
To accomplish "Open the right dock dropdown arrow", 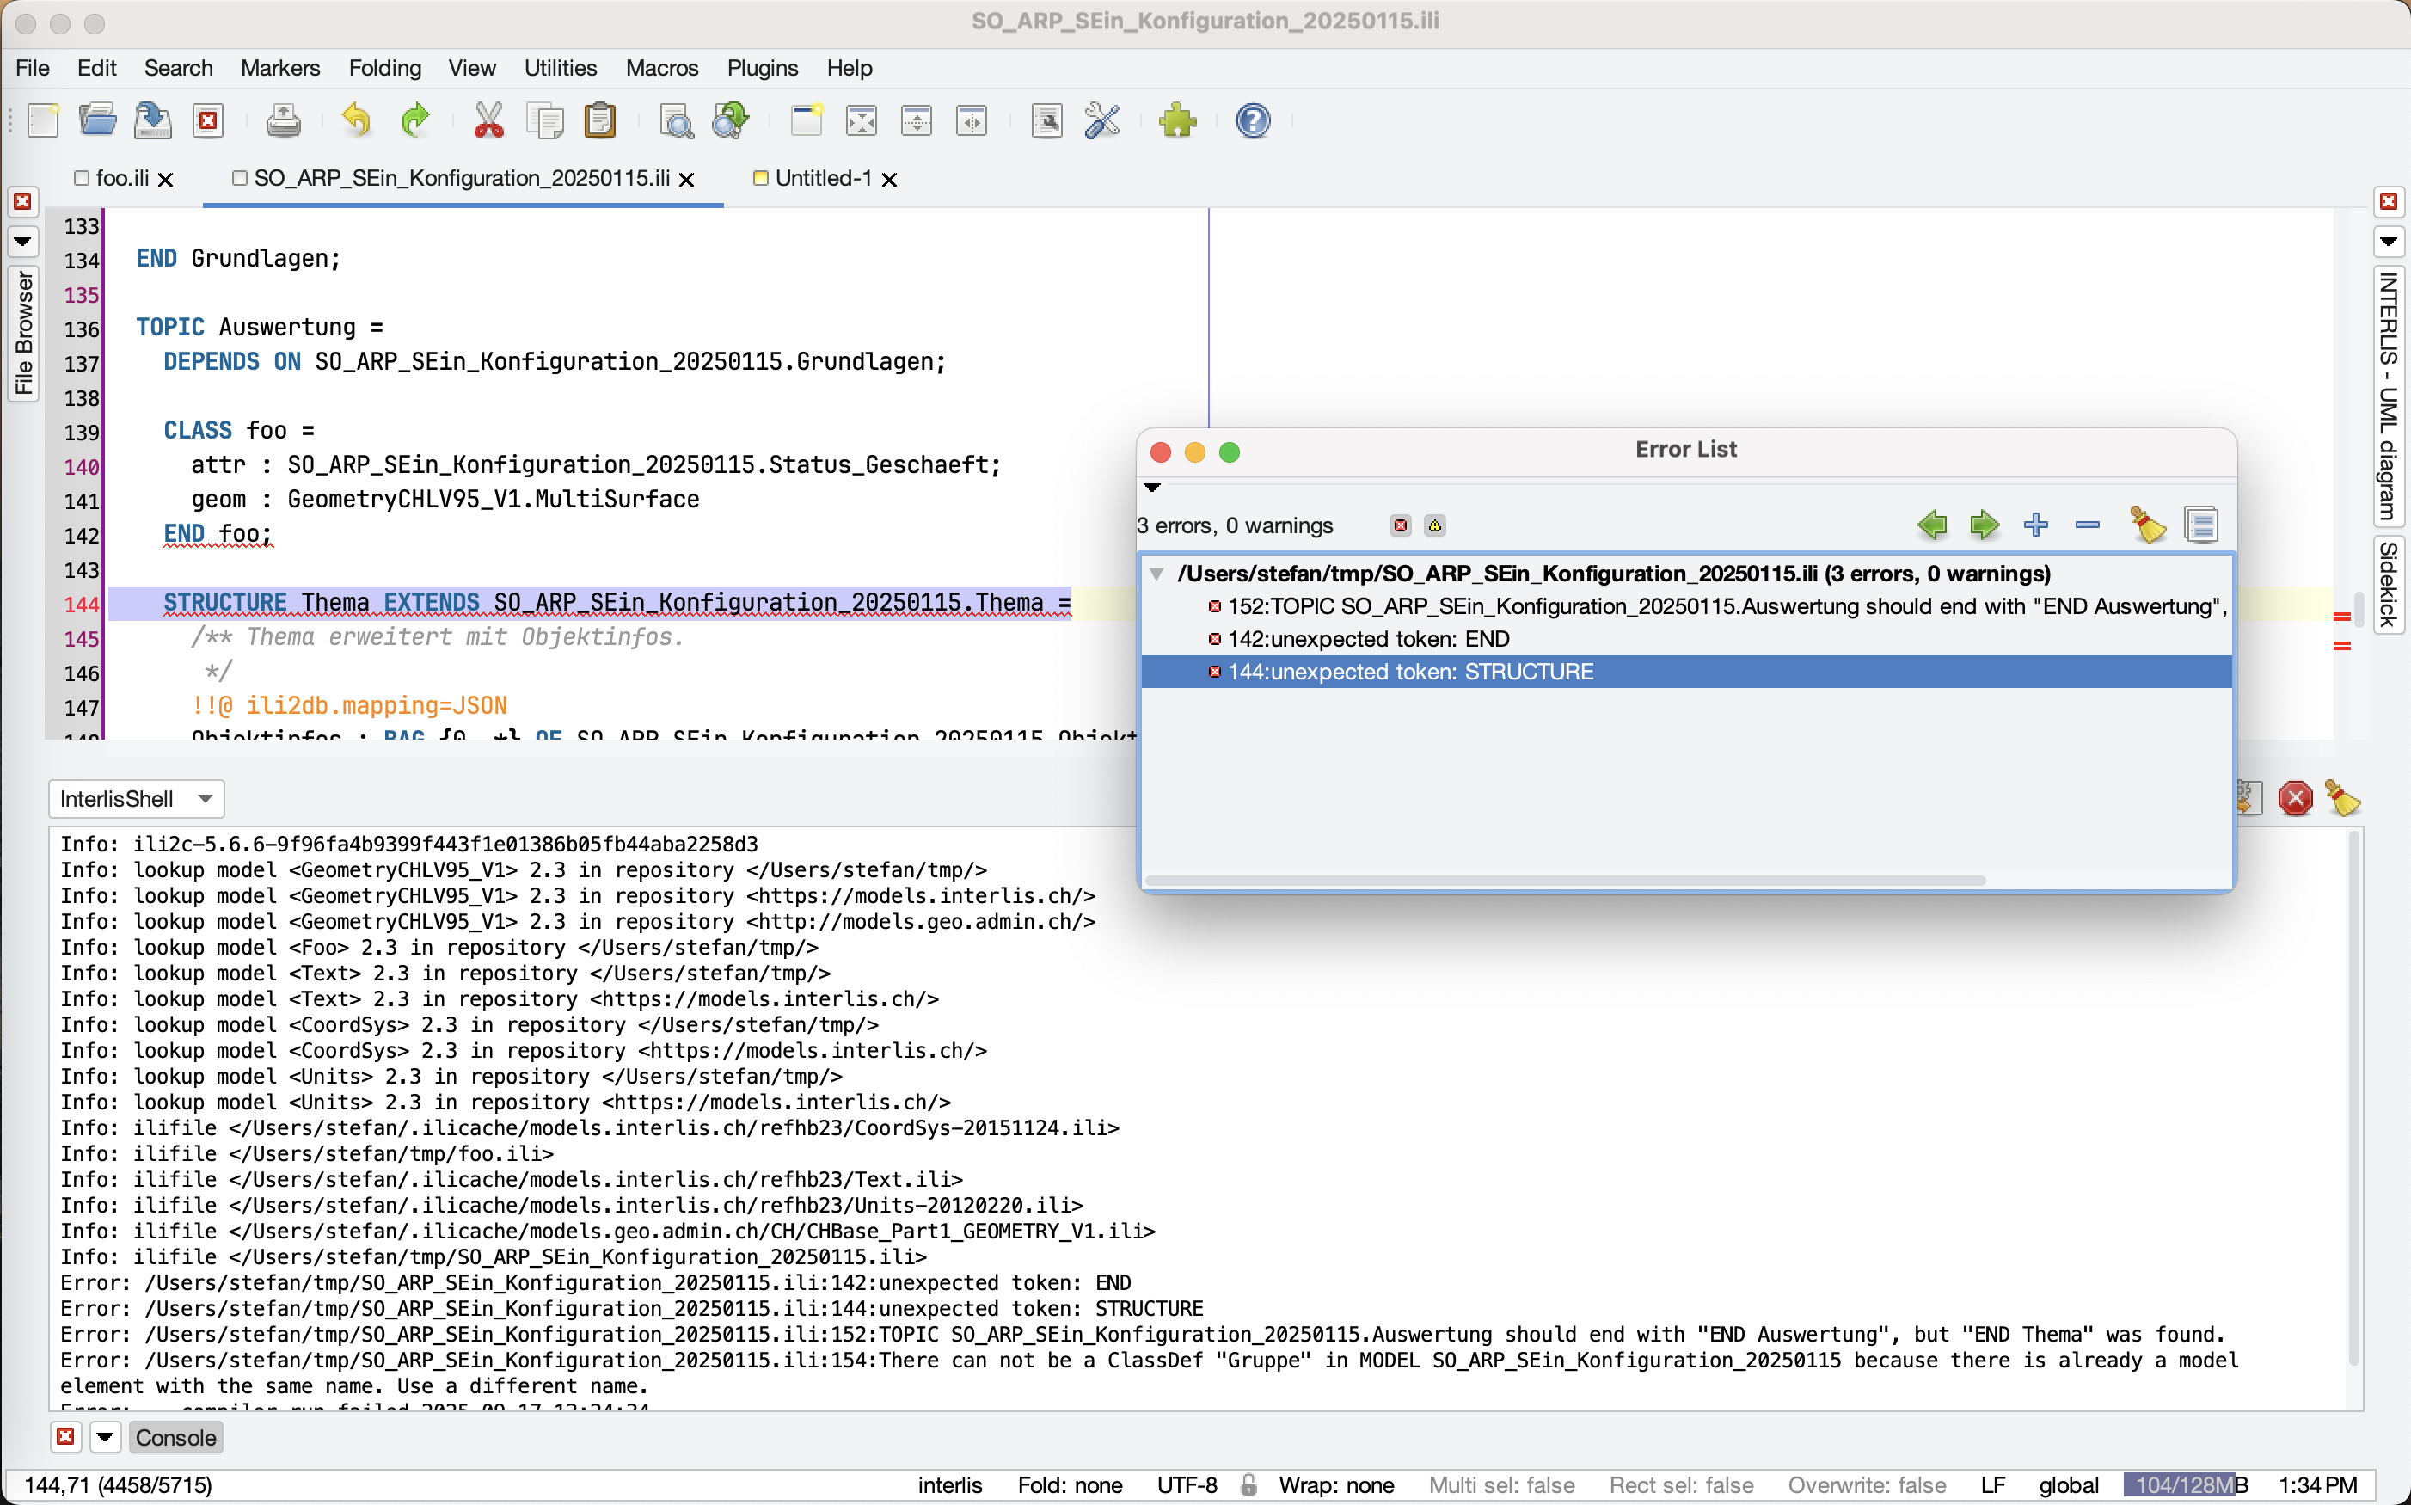I will tap(2388, 241).
